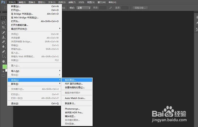
Task: Select 合并到 HDR Pro... entry
Action: (77, 113)
